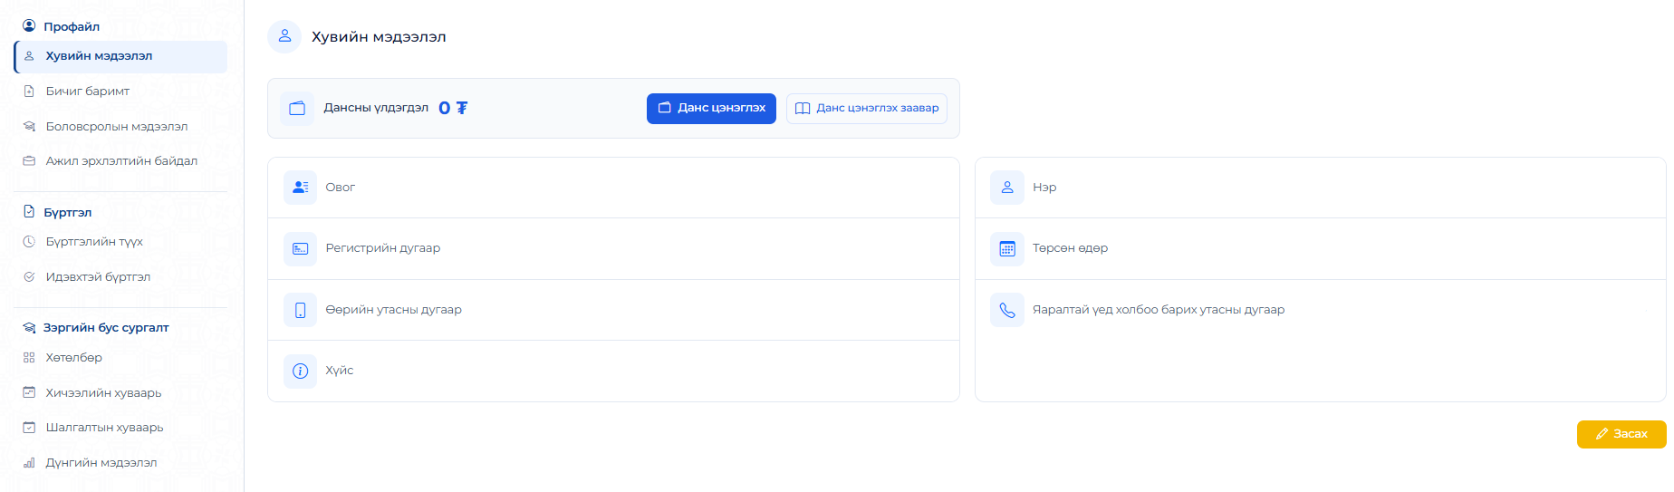Open the Бичиг баримт sidebar item
The height and width of the screenshot is (492, 1674).
120,92
